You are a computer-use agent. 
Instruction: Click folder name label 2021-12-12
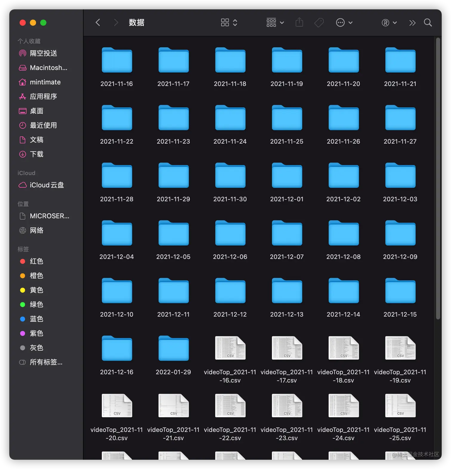click(x=230, y=314)
